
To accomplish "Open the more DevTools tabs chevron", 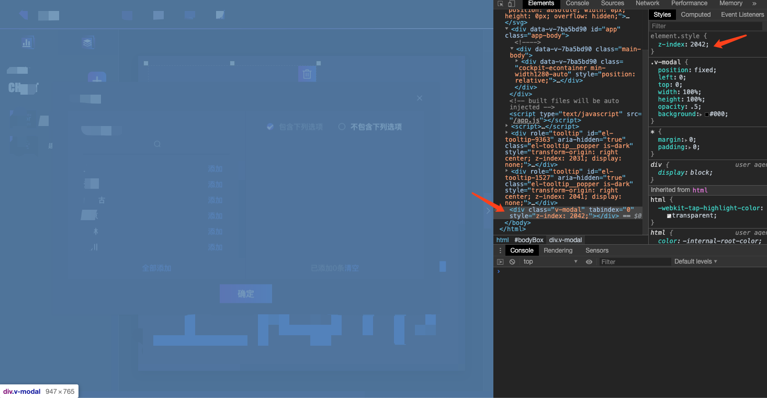I will click(754, 4).
